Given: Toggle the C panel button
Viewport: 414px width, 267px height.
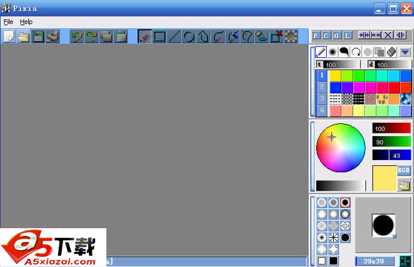Looking at the screenshot, I should tap(326, 35).
